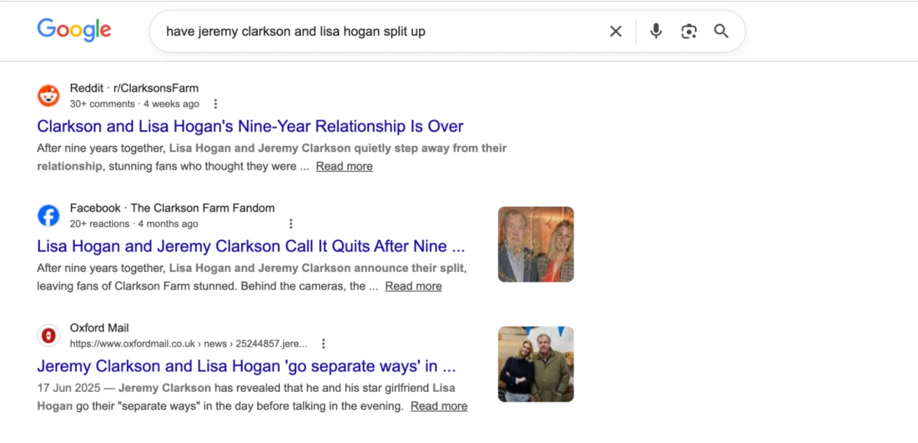Open "Clarkson and Lisa Hogan's Nine-Year Relationship Is Over"
The height and width of the screenshot is (443, 918).
tap(250, 126)
